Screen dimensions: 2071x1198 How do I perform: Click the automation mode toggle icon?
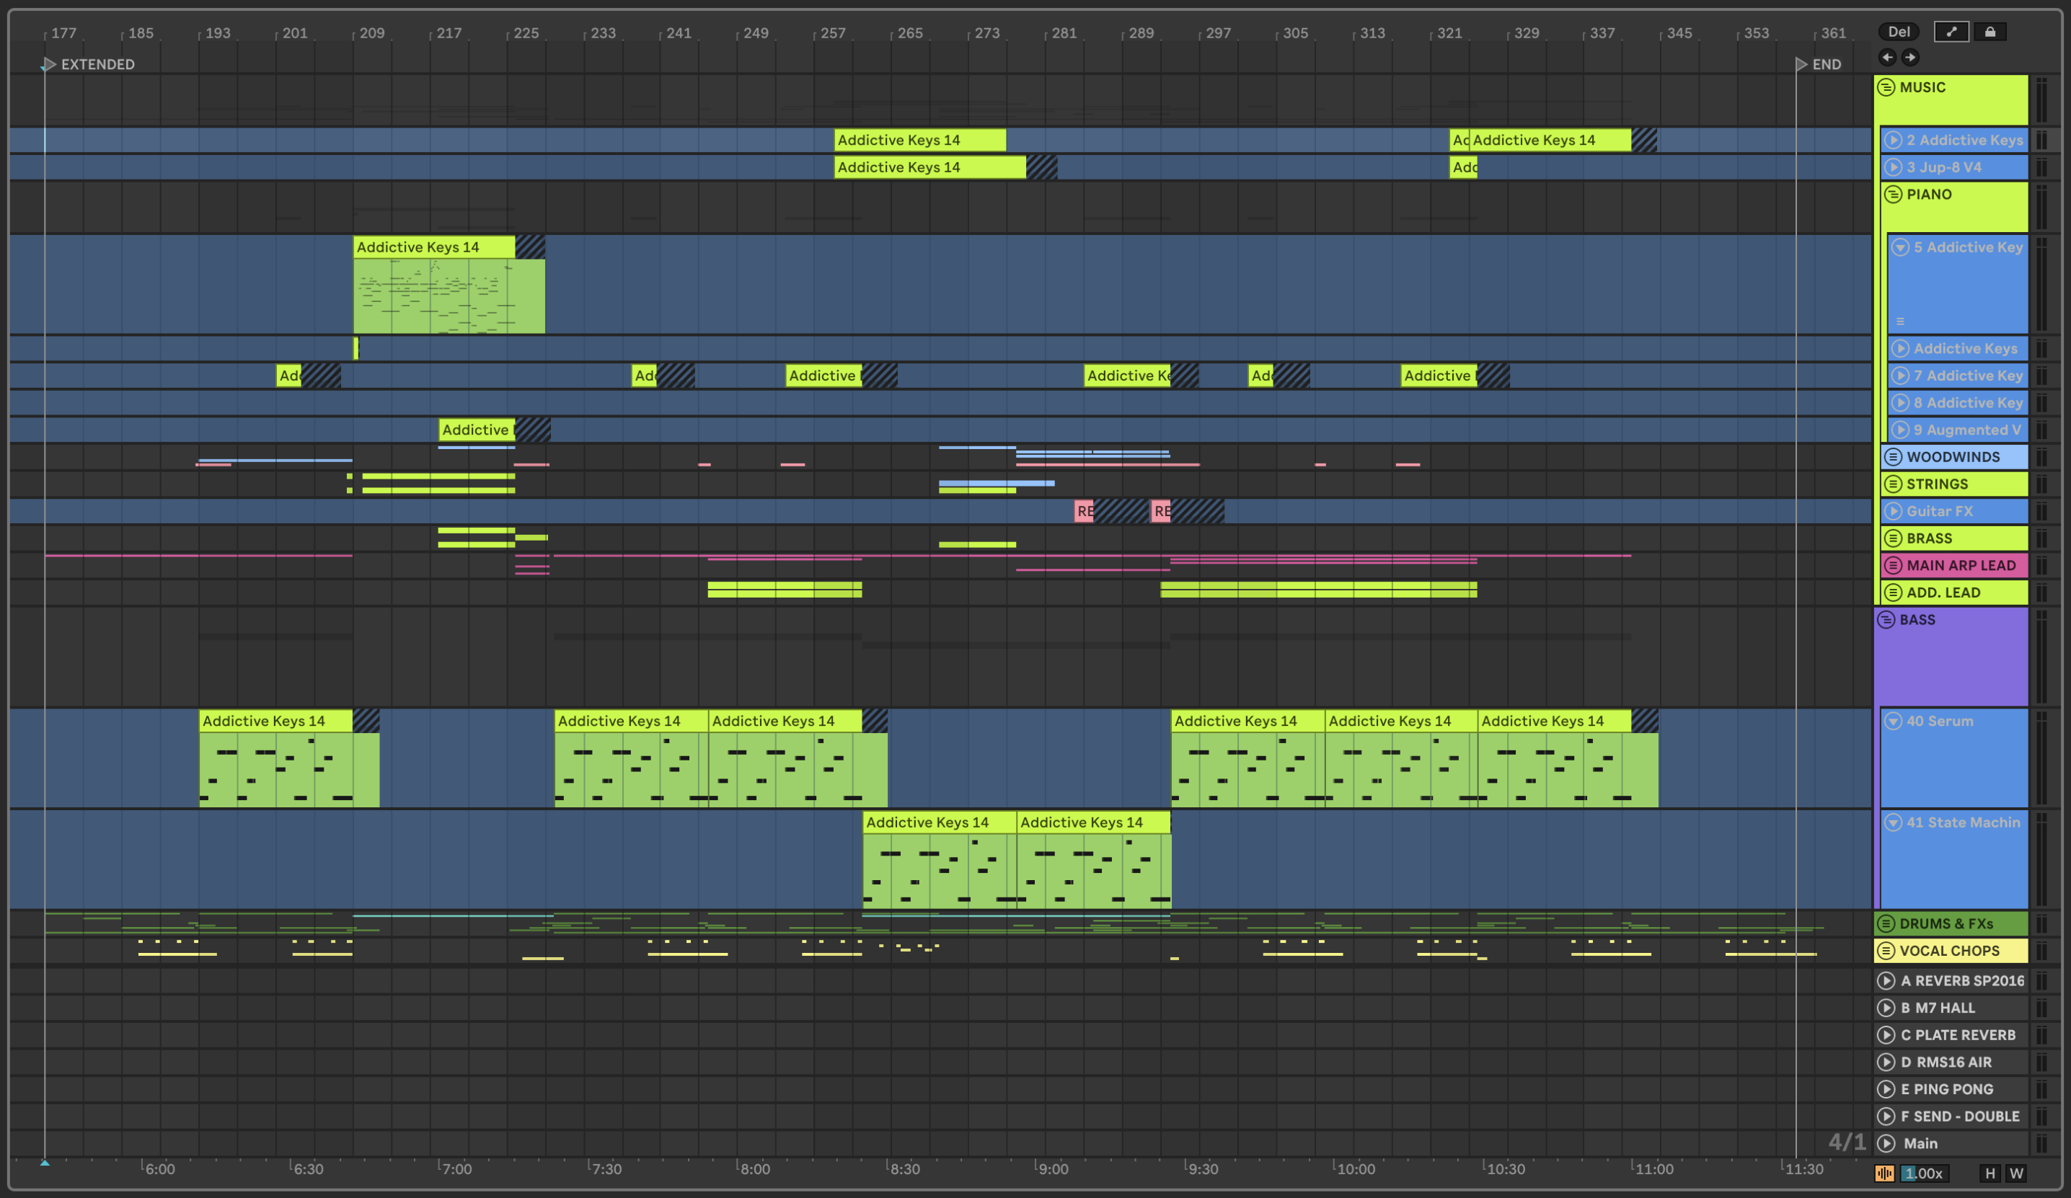coord(1951,32)
